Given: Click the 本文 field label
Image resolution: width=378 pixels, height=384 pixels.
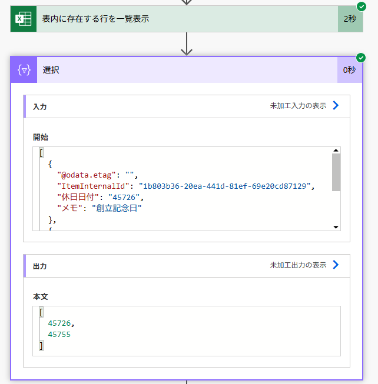Looking at the screenshot, I should [x=41, y=296].
